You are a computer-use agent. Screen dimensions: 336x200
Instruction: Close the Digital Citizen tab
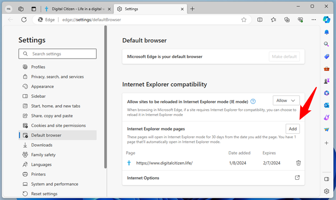[x=109, y=9]
